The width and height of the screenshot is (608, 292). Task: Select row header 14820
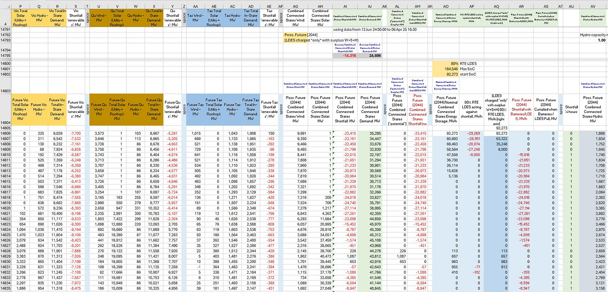pos(5,207)
